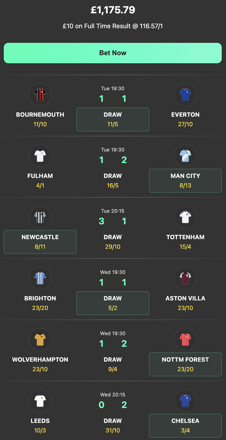
Task: Click the Bournemouth shirt icon
Action: pos(40,95)
